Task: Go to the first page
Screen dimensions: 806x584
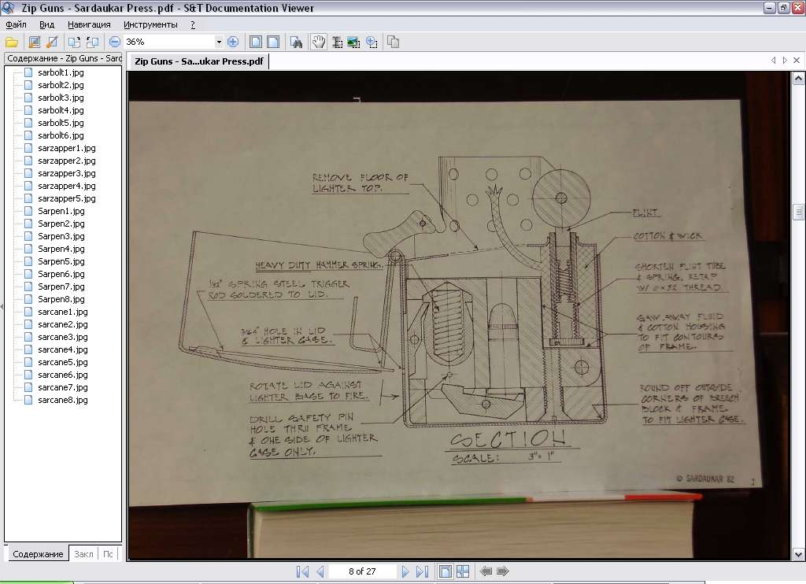Action: [x=303, y=571]
